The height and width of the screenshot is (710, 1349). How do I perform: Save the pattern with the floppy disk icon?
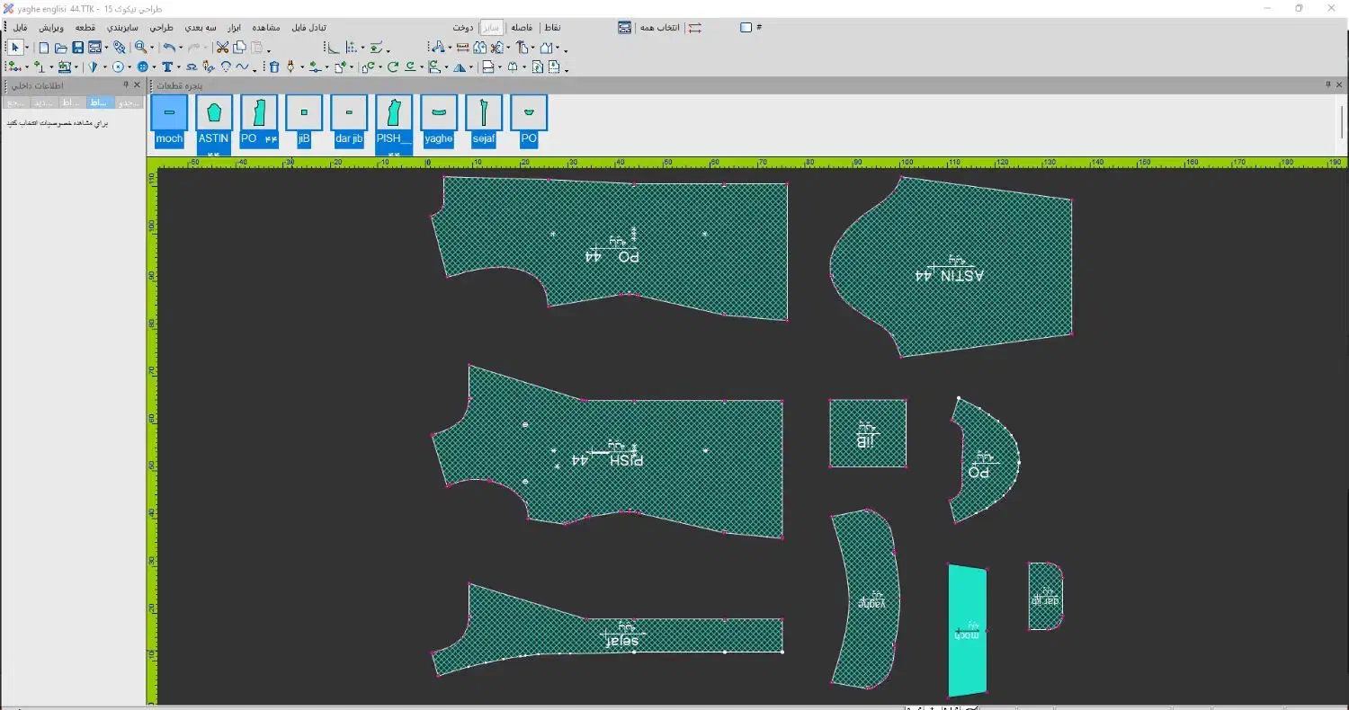[77, 48]
